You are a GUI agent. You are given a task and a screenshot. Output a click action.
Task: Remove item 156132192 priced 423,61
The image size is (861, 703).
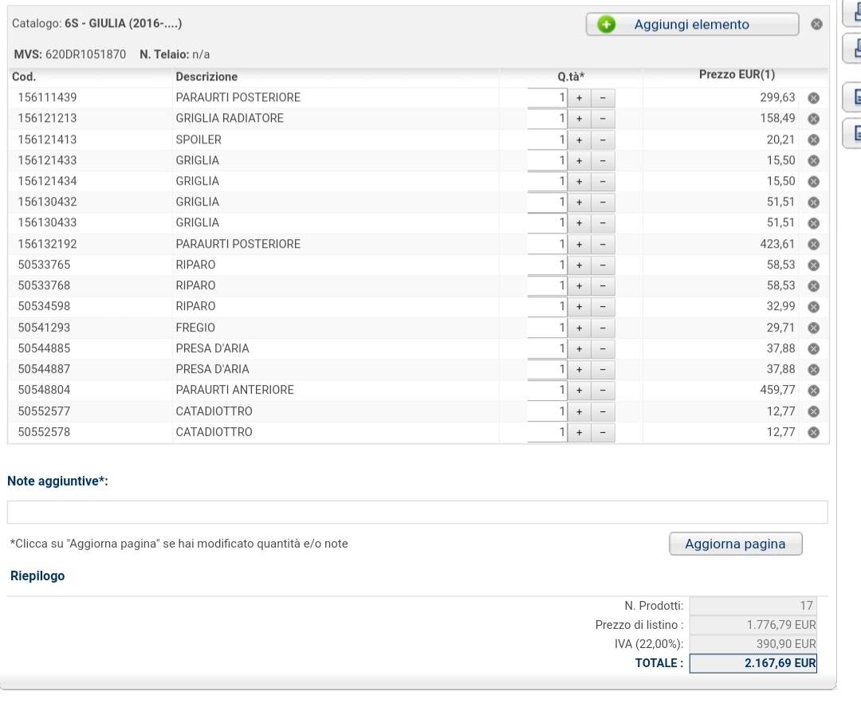[813, 244]
